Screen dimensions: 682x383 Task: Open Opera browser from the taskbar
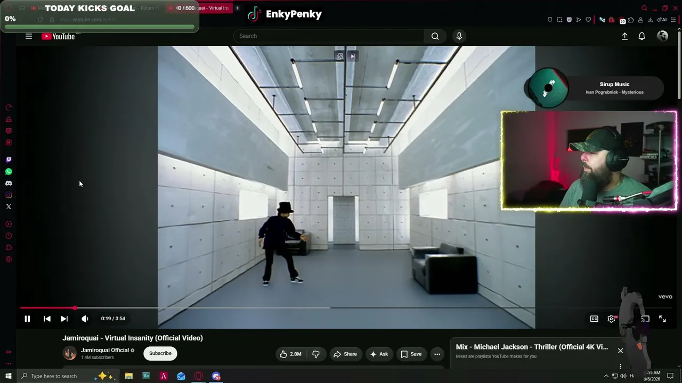198,376
